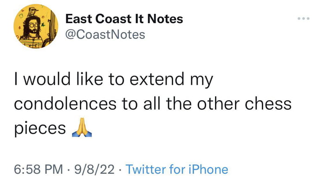The width and height of the screenshot is (325, 185).
Task: Click the 6:58 PM timestamp
Action: click(x=39, y=169)
